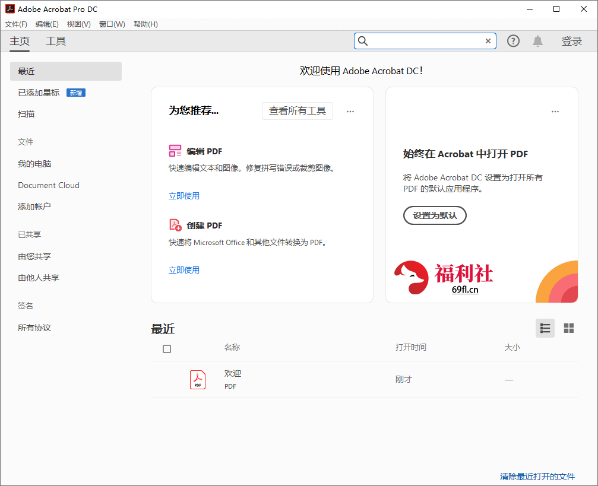The height and width of the screenshot is (486, 598).
Task: Click 清除最近打开的文件 link
Action: pyautogui.click(x=537, y=477)
